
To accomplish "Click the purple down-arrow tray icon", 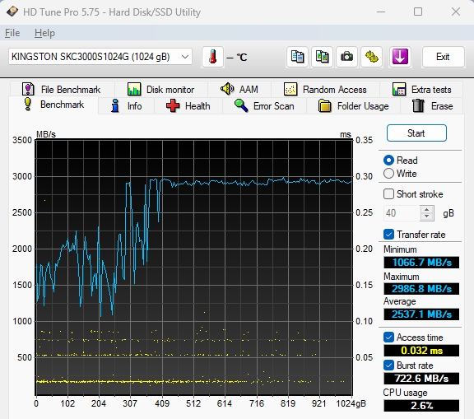I will click(x=400, y=57).
